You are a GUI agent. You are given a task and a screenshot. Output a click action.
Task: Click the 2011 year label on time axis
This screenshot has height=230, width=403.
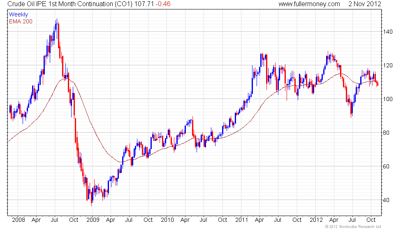pos(242,220)
